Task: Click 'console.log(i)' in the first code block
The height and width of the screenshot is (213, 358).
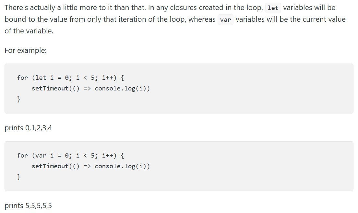Action: click(122, 89)
